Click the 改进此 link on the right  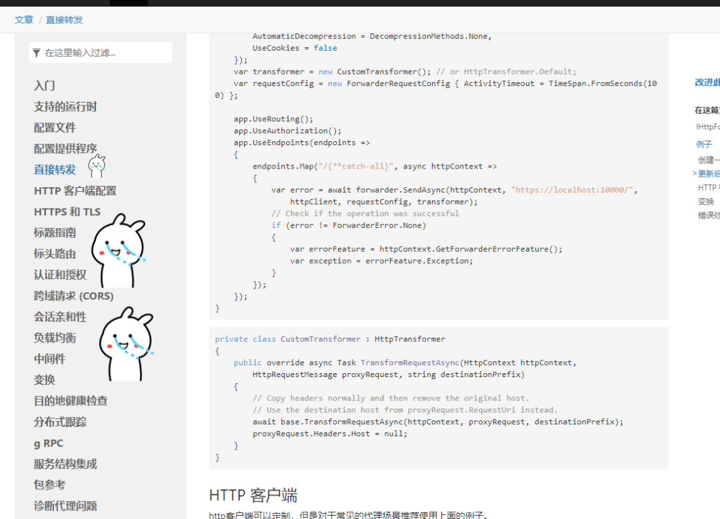click(707, 83)
